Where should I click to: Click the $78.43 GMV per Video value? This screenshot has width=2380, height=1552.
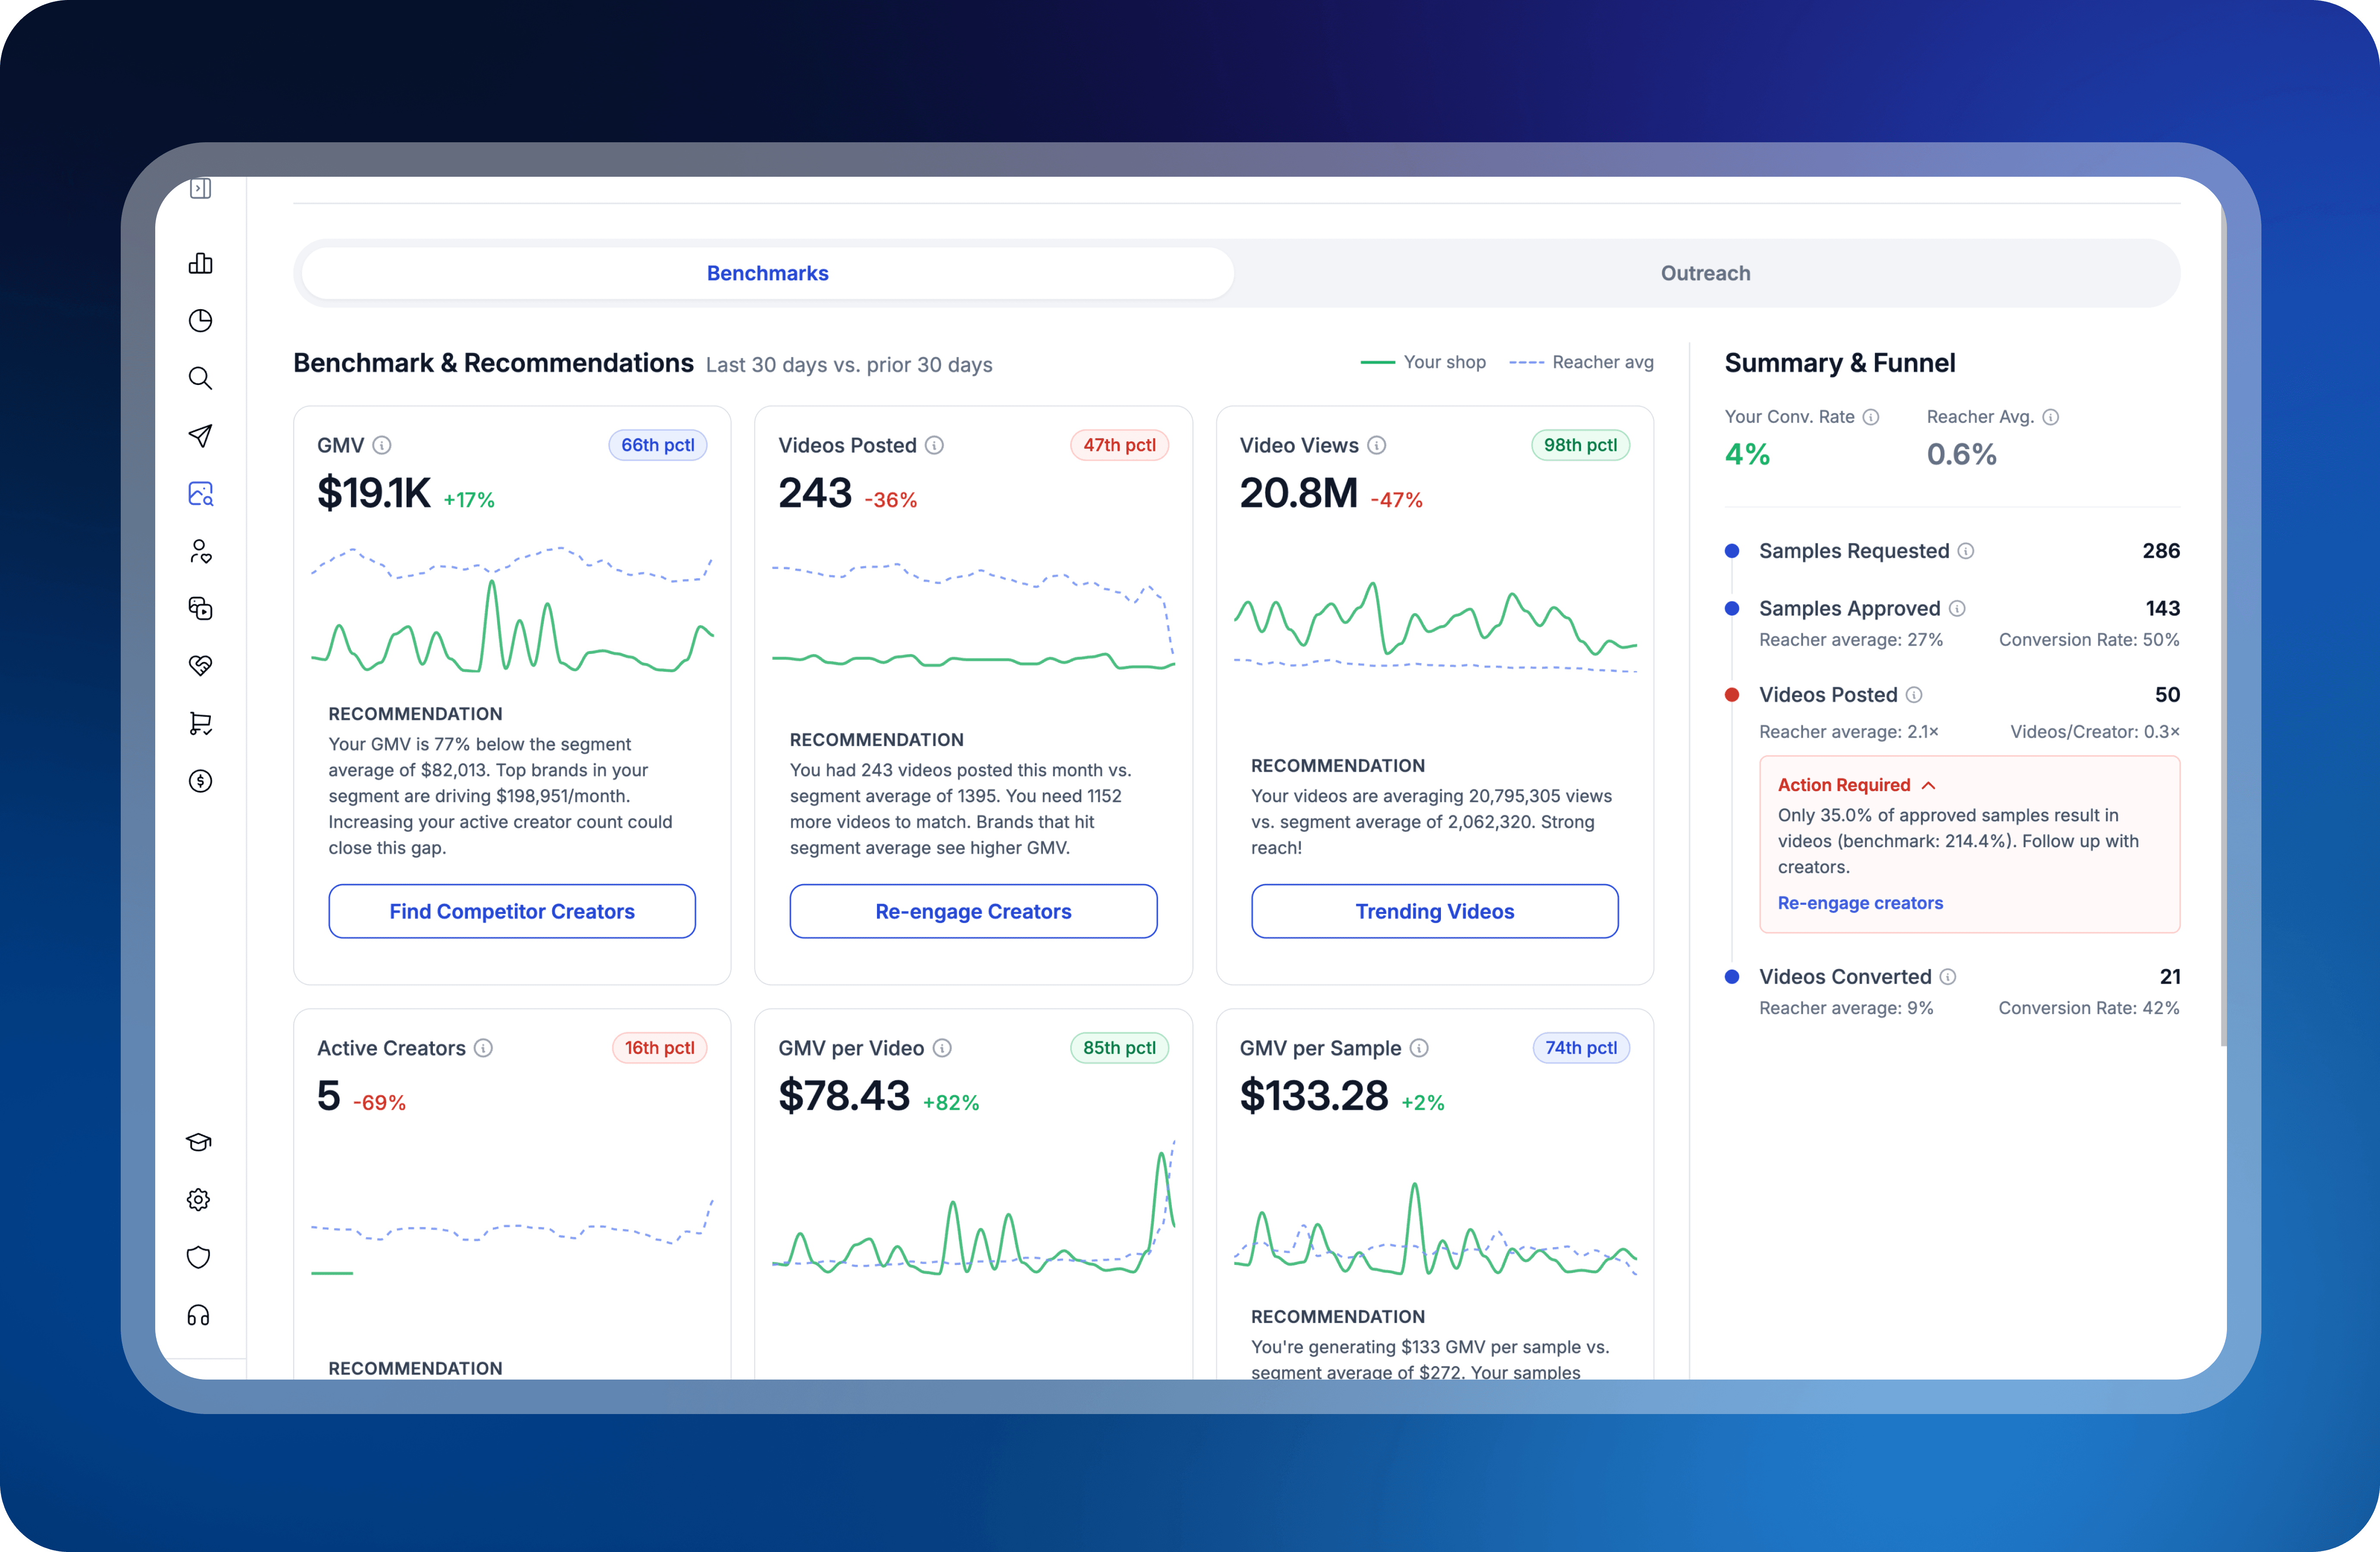point(844,1096)
